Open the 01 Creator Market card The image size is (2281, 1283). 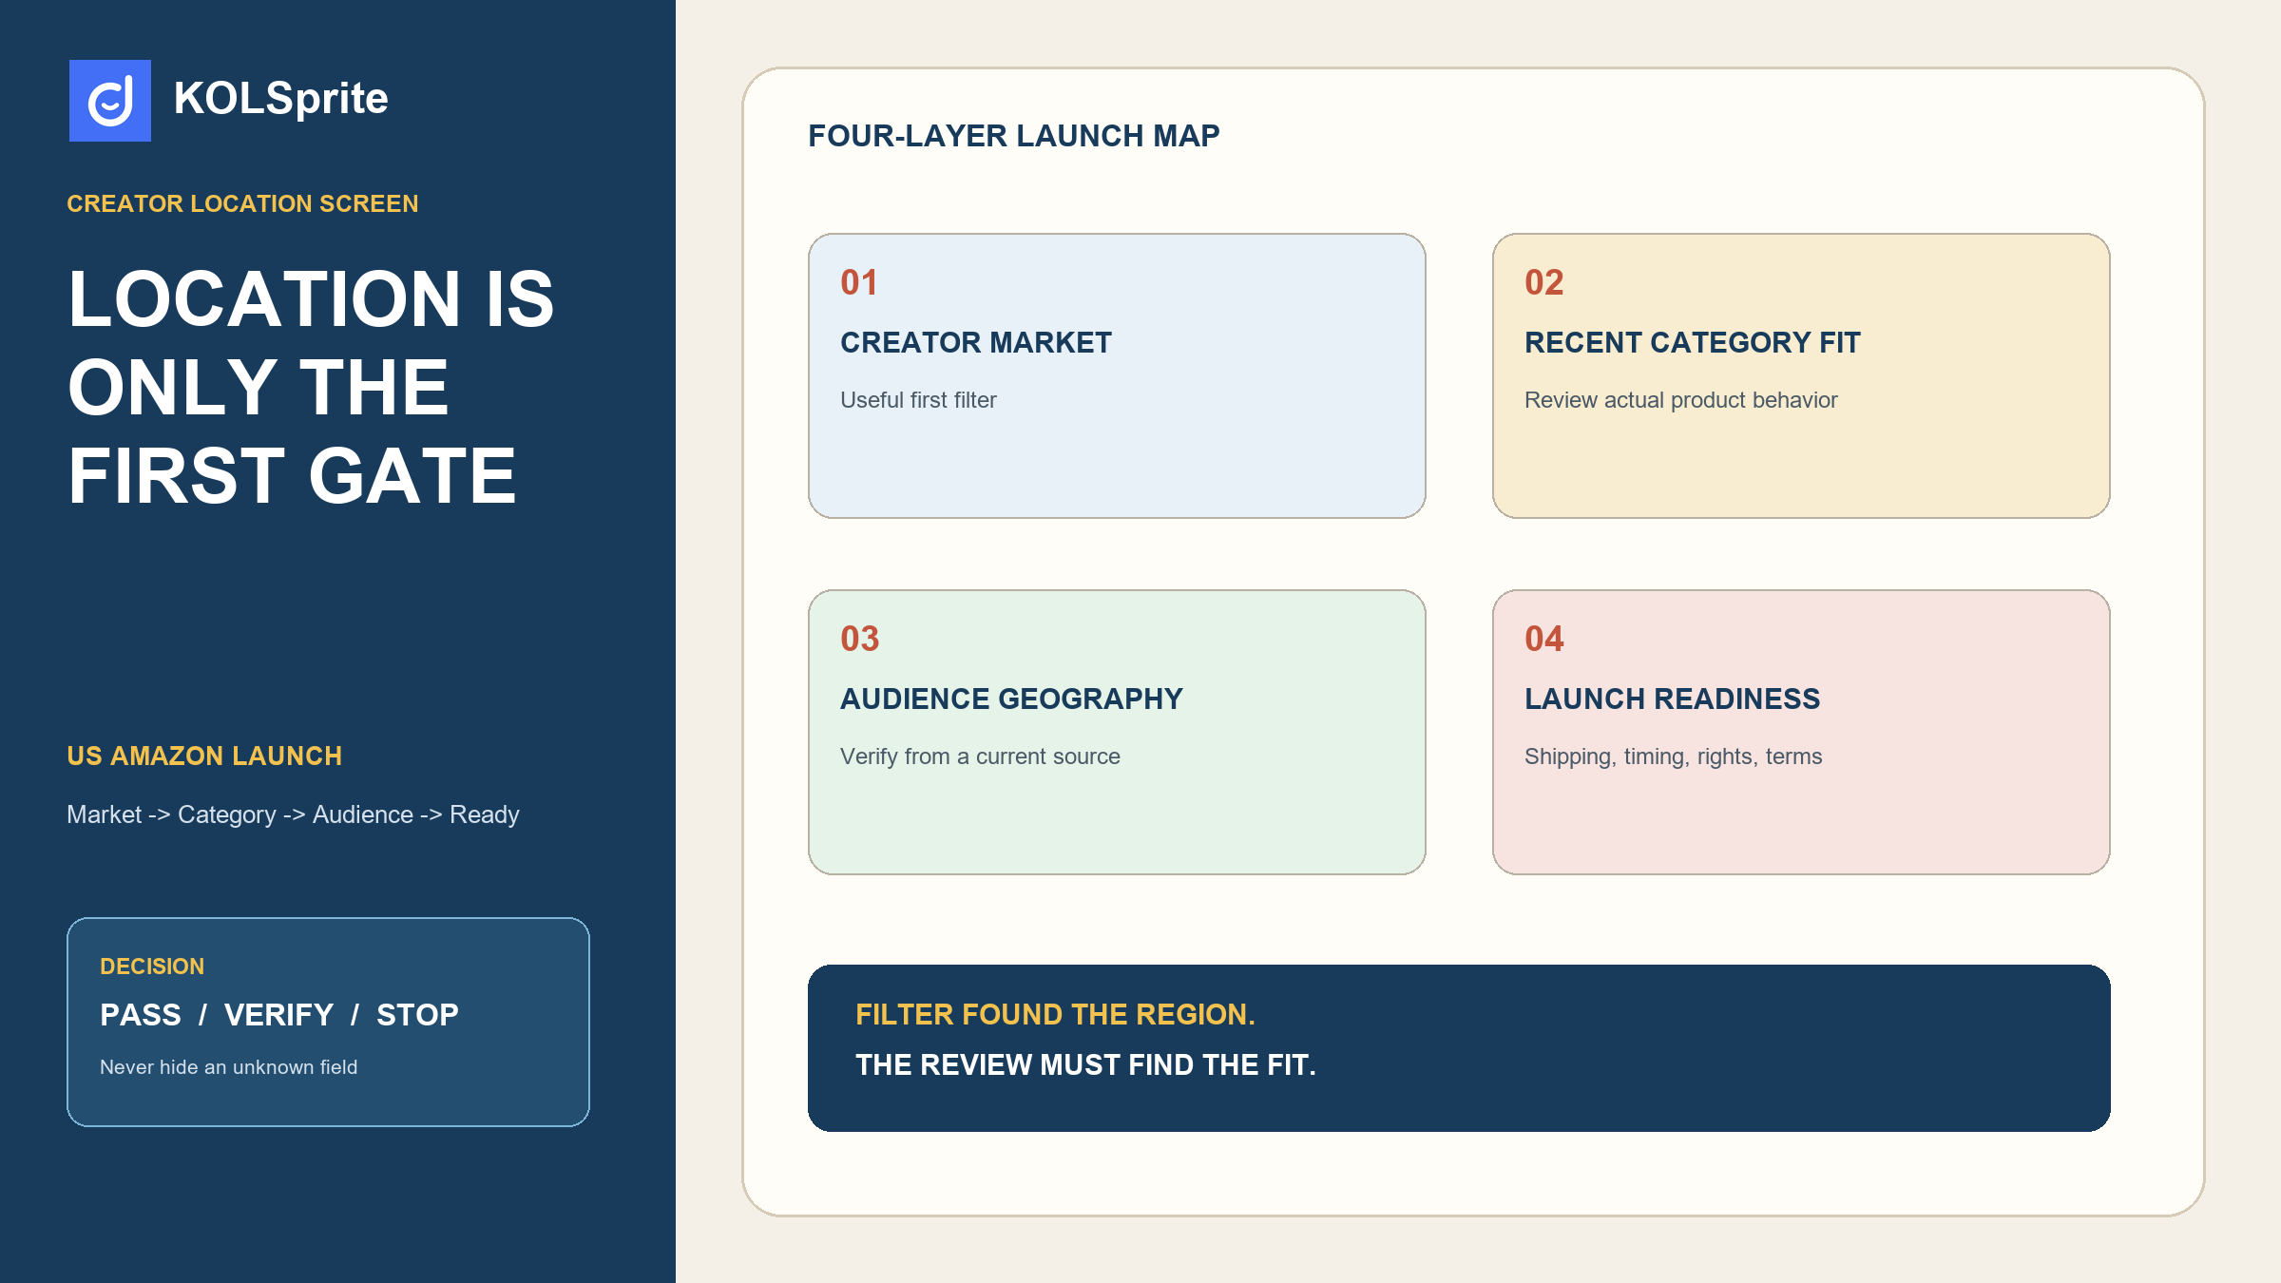click(1117, 375)
